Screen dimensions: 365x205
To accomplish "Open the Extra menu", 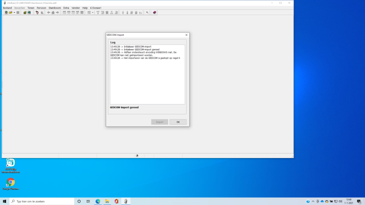I will click(66, 8).
